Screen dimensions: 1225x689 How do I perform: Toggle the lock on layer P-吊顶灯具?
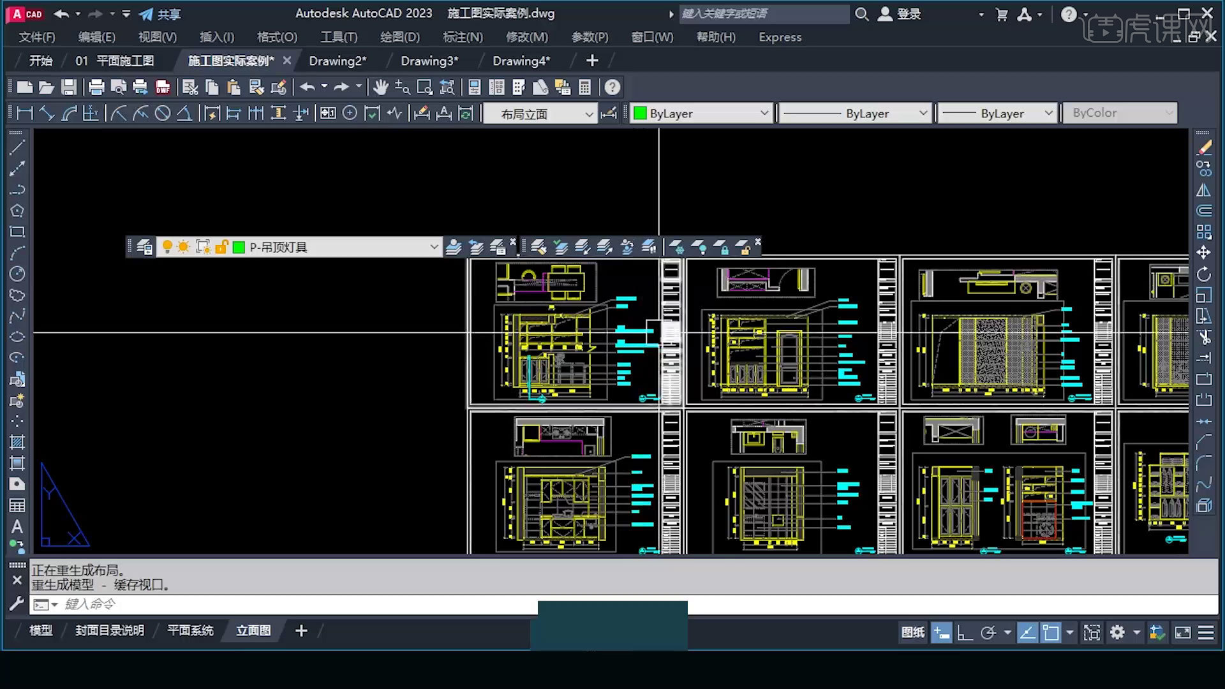pos(221,247)
